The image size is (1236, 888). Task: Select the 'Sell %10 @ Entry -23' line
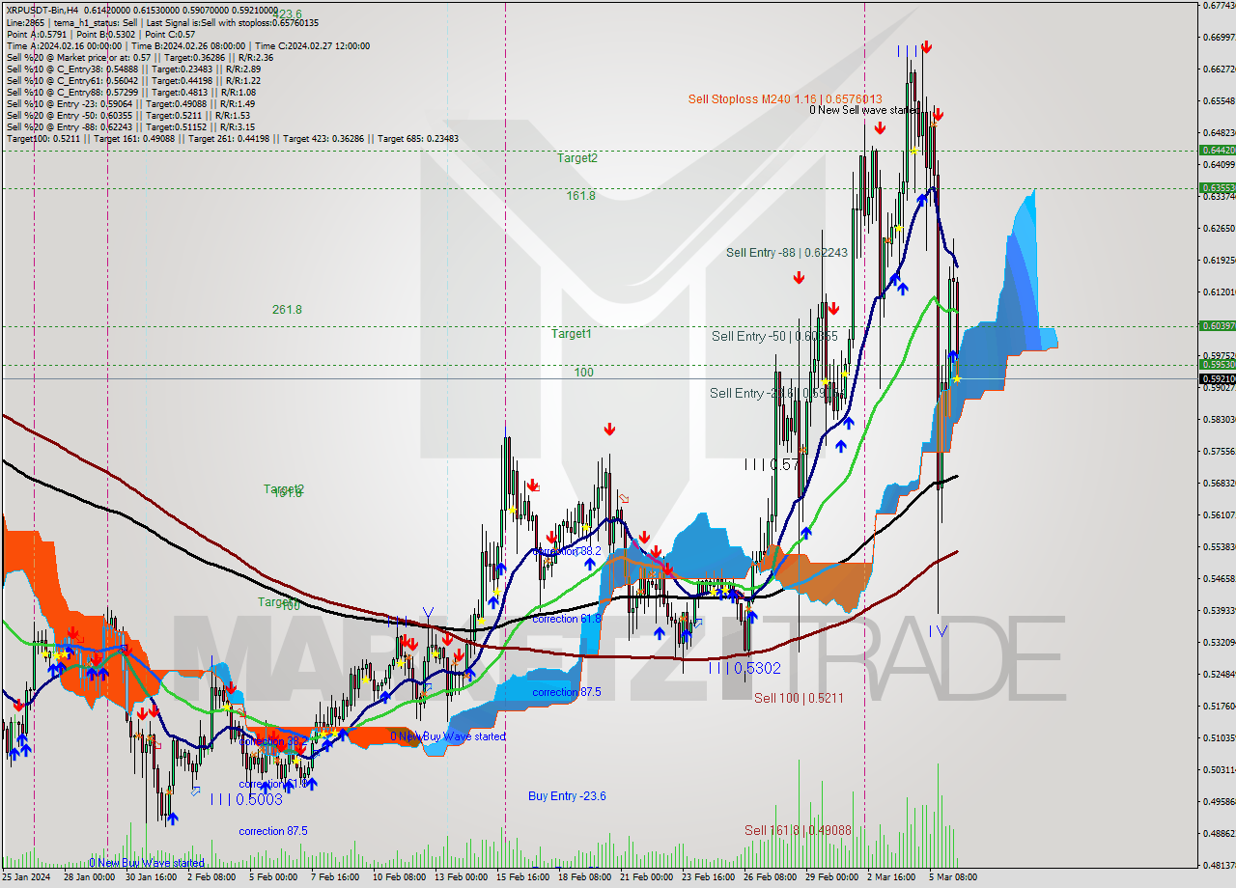pos(130,103)
